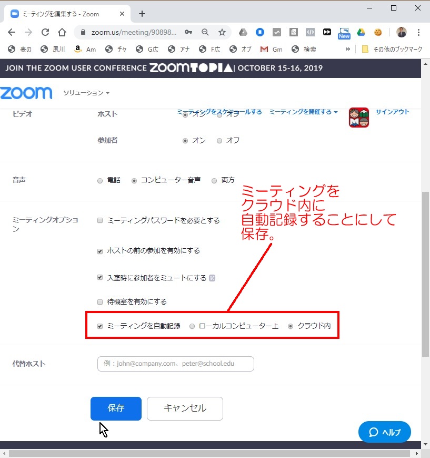Close the Zoom meeting edit tab

[122, 14]
